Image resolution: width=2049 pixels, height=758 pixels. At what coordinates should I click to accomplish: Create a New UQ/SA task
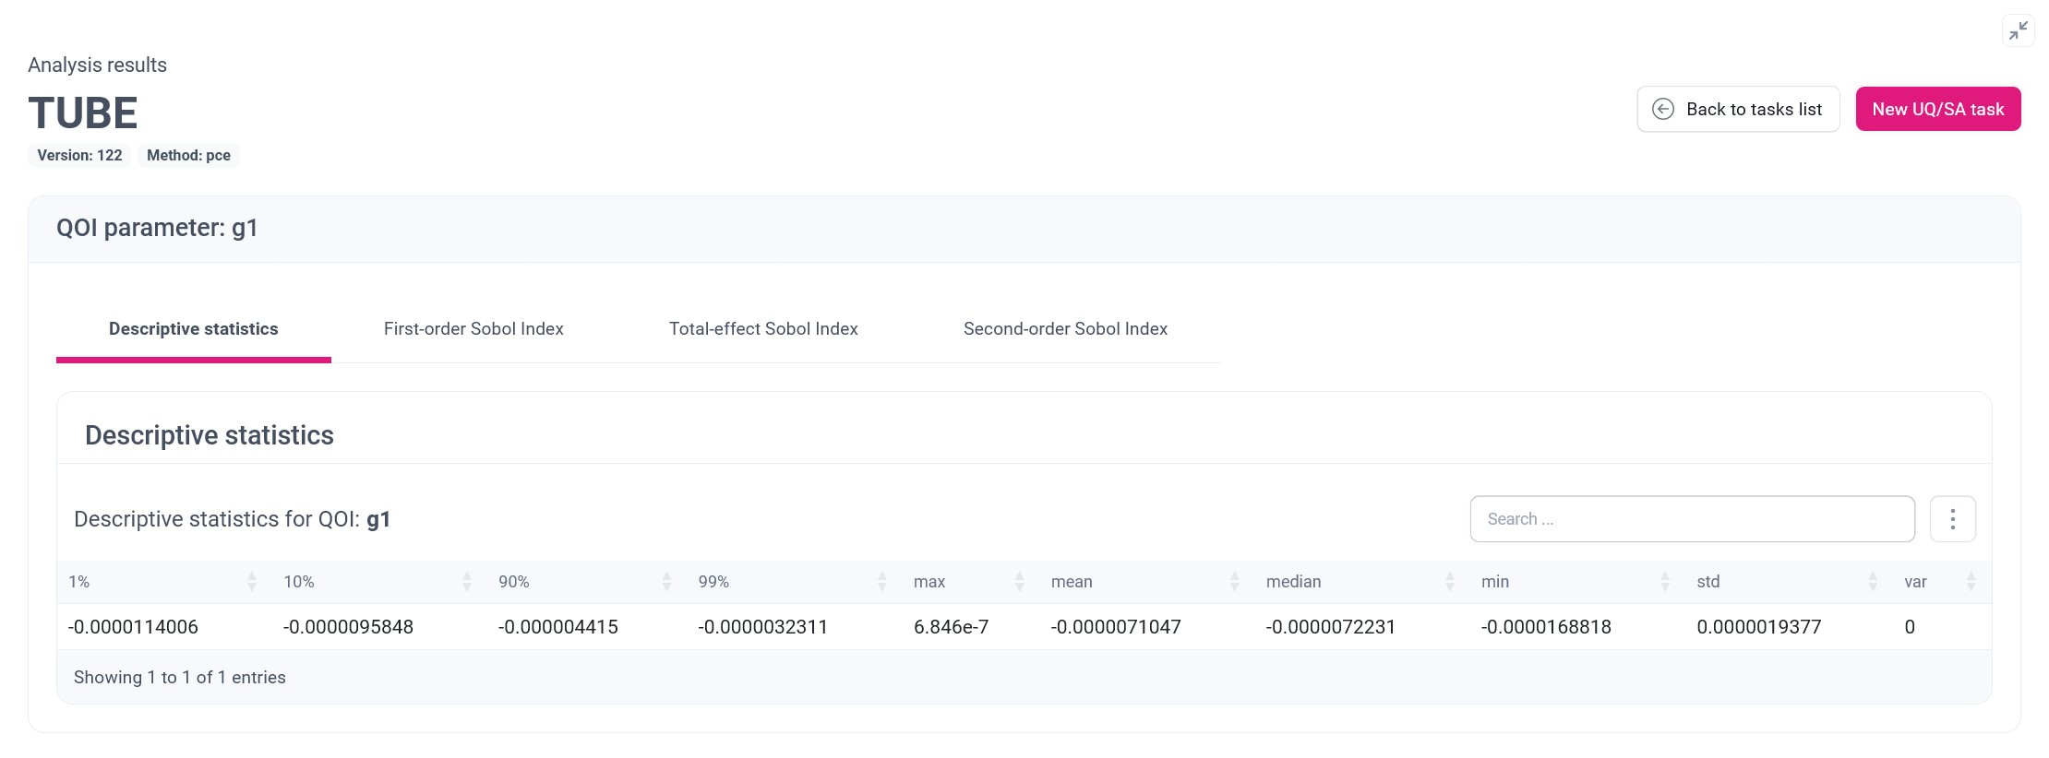(1938, 109)
